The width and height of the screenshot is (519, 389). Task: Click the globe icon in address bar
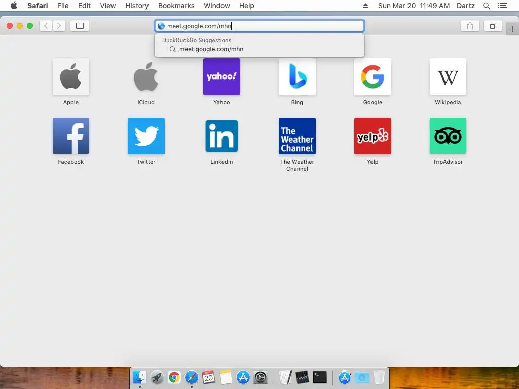161,26
